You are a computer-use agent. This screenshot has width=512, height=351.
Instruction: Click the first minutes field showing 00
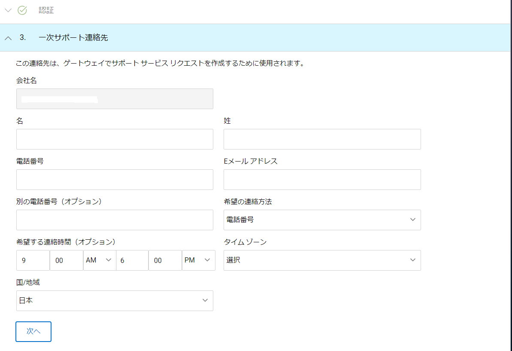66,260
